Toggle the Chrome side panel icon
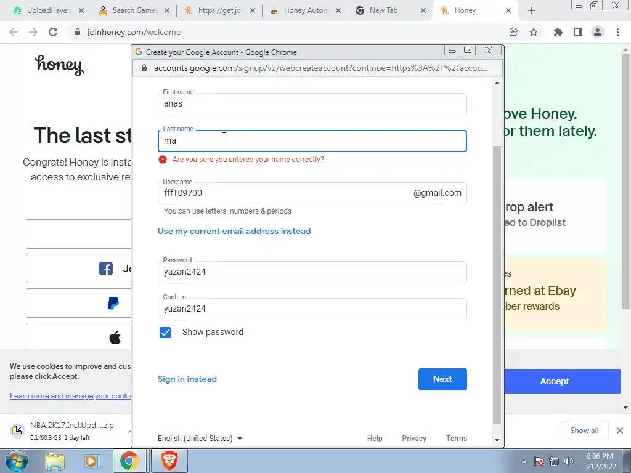The height and width of the screenshot is (473, 631). tap(578, 32)
